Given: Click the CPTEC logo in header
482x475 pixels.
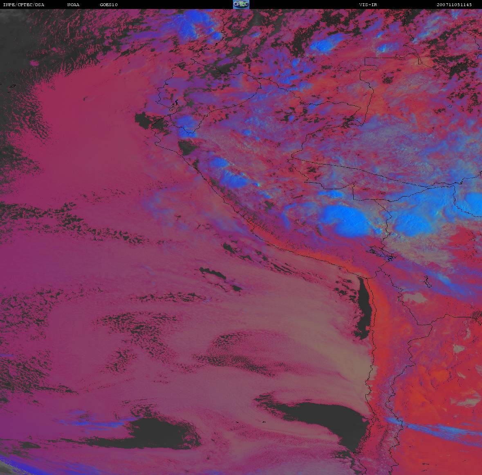Looking at the screenshot, I should 241,5.
